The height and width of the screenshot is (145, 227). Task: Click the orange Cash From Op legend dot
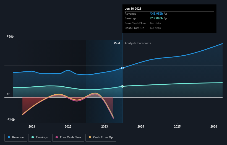(90, 137)
